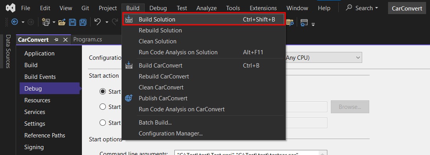The width and height of the screenshot is (430, 155).
Task: Open the Git menu
Action: 85,8
